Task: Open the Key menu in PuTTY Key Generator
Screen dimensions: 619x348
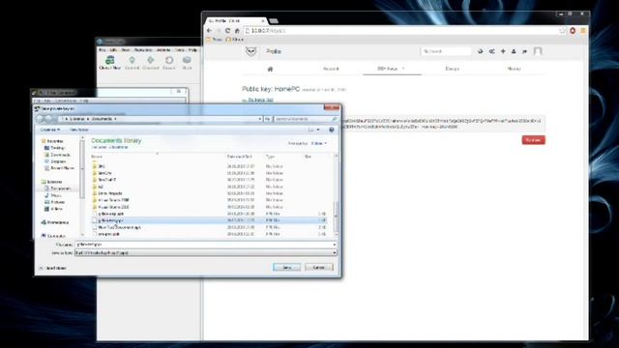Action: [x=47, y=101]
